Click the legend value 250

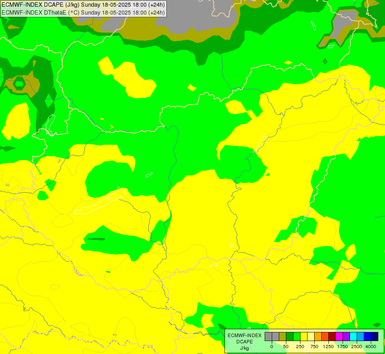click(300, 347)
